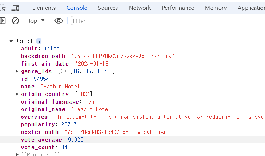Select first_air_date value "2024-01-18"
This screenshot has height=156, width=265.
pyautogui.click(x=93, y=64)
